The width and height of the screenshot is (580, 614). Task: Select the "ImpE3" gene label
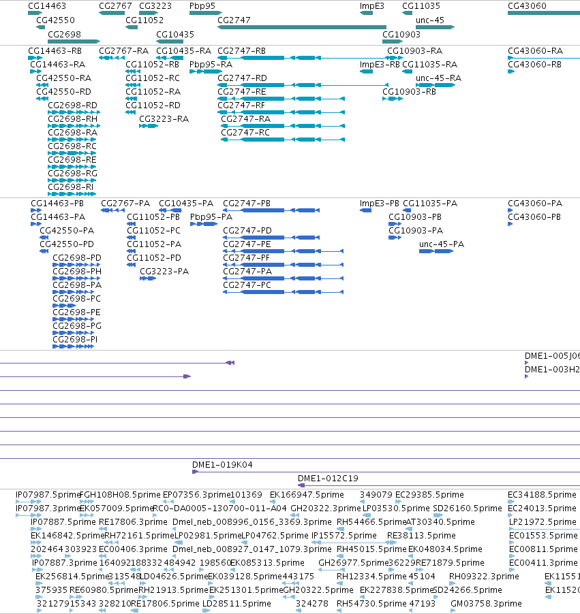(x=371, y=6)
